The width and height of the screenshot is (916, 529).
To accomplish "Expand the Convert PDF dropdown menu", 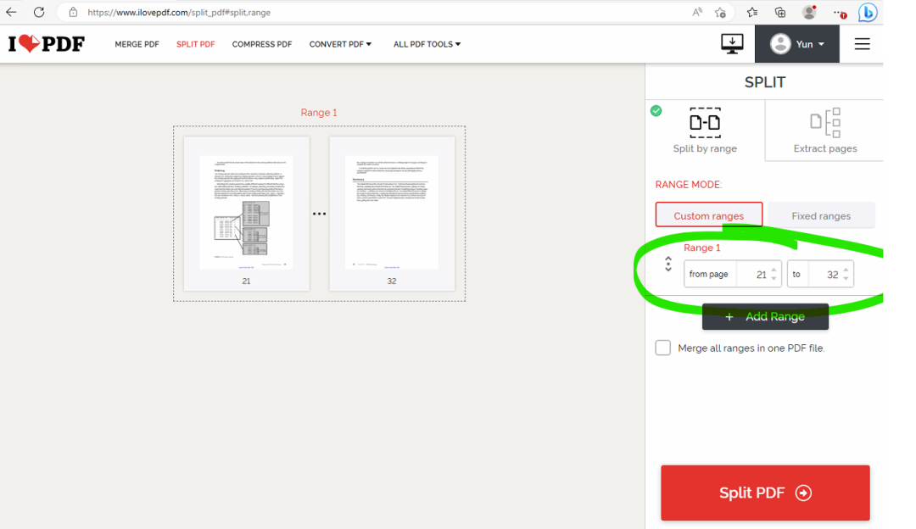I will coord(341,44).
